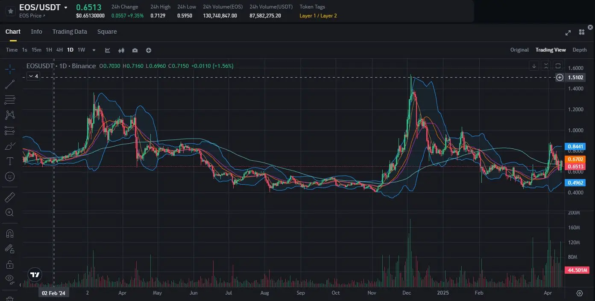Close the chart panel with X
The width and height of the screenshot is (595, 301).
[590, 27]
